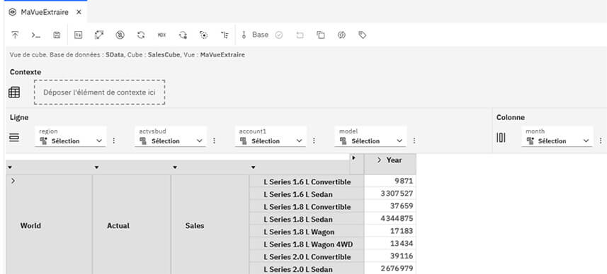Screen dimensions: 607x274
Task: Click the context grid table icon
Action: click(x=14, y=93)
